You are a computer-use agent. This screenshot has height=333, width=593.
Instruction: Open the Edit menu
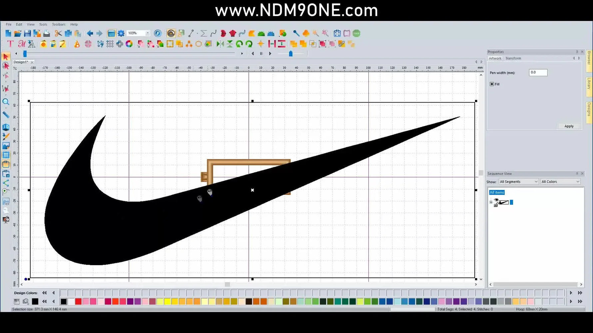click(x=19, y=24)
